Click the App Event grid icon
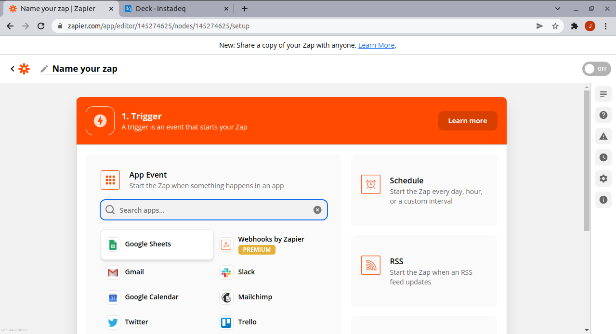Image resolution: width=616 pixels, height=334 pixels. [110, 180]
